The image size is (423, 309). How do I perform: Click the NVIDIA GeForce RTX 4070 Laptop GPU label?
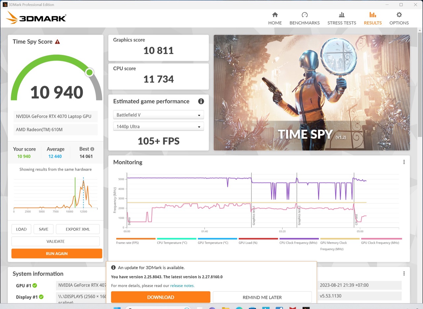(x=56, y=116)
